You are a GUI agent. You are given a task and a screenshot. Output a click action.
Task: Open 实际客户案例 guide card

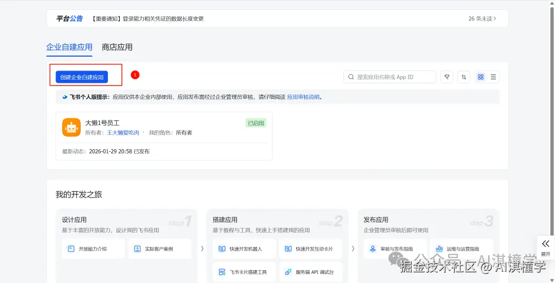[x=160, y=249]
